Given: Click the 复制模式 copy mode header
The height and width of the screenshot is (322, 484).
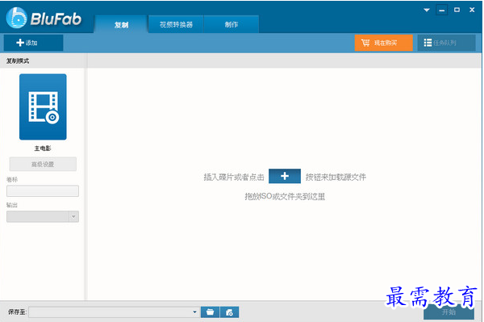Looking at the screenshot, I should 18,61.
